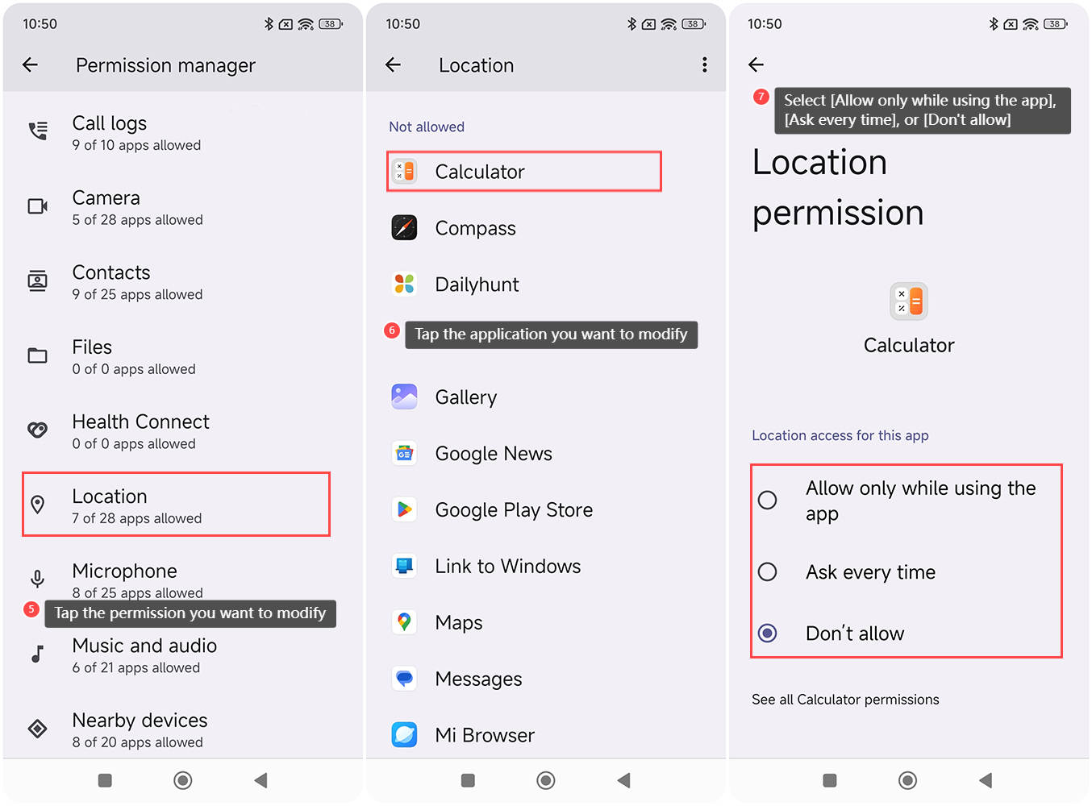Open the Gallery app icon entry

click(x=404, y=397)
